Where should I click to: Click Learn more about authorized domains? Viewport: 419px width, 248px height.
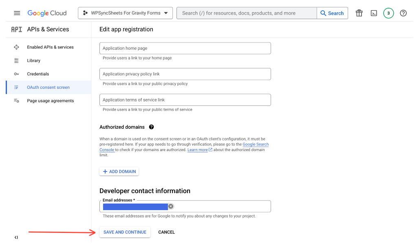[x=197, y=149]
